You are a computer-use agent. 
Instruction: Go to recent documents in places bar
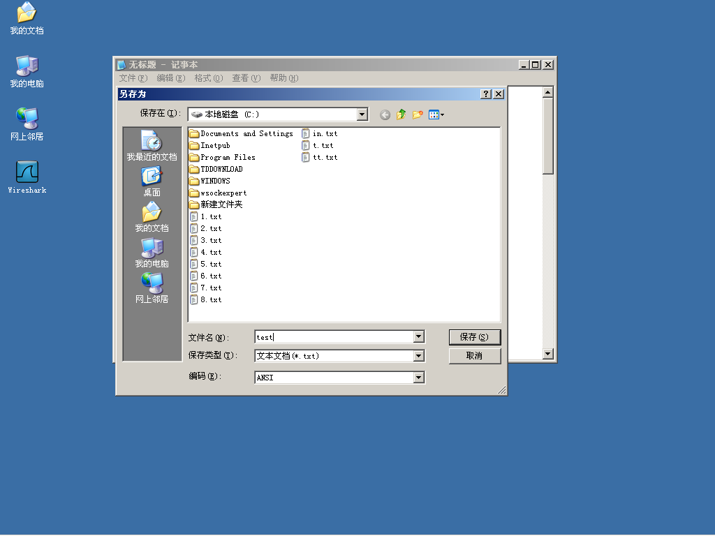click(x=152, y=146)
